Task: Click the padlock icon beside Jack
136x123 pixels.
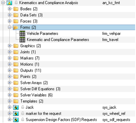Action: (x=23, y=107)
